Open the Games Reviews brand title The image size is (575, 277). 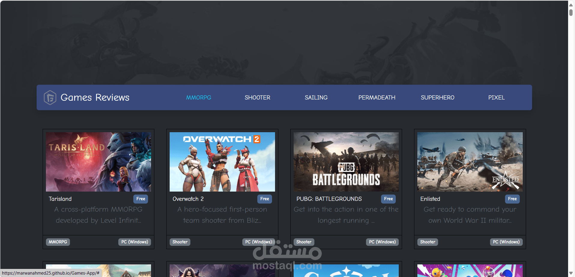(x=95, y=97)
